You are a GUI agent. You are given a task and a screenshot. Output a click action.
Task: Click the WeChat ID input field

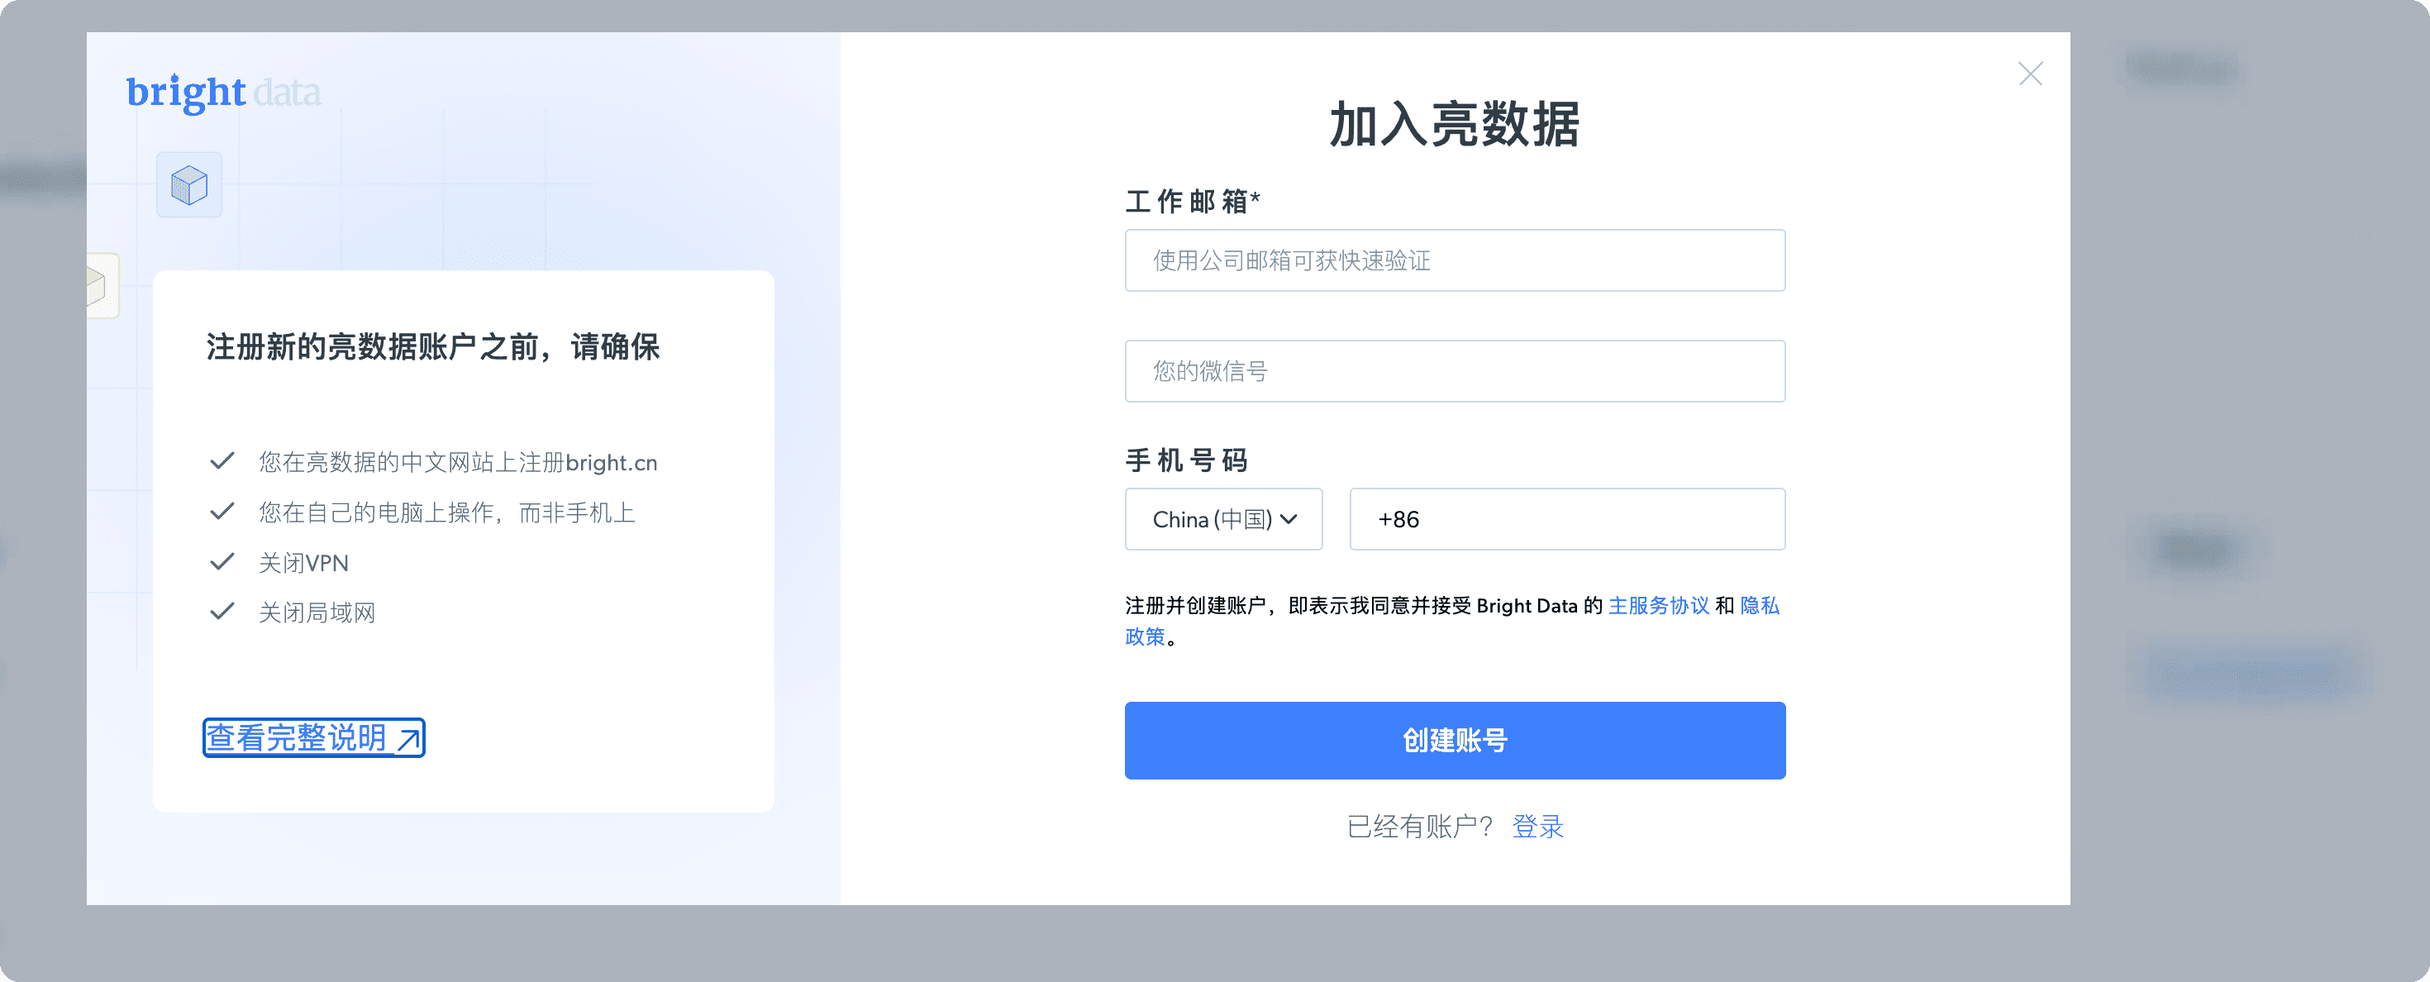pyautogui.click(x=1455, y=370)
